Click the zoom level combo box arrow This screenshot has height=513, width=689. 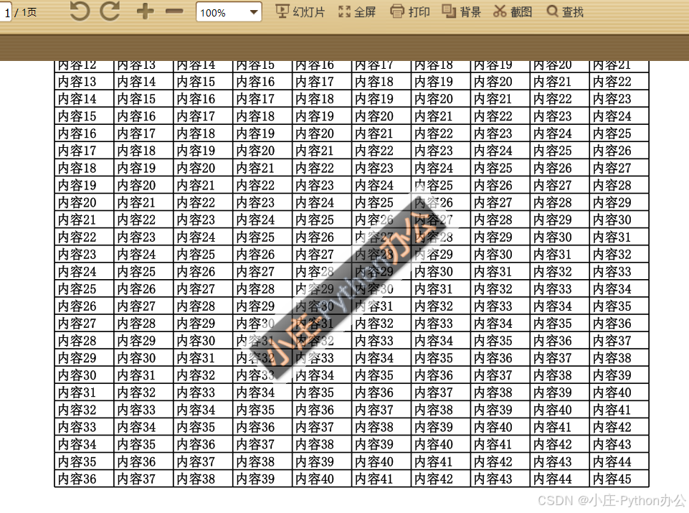[x=253, y=12]
